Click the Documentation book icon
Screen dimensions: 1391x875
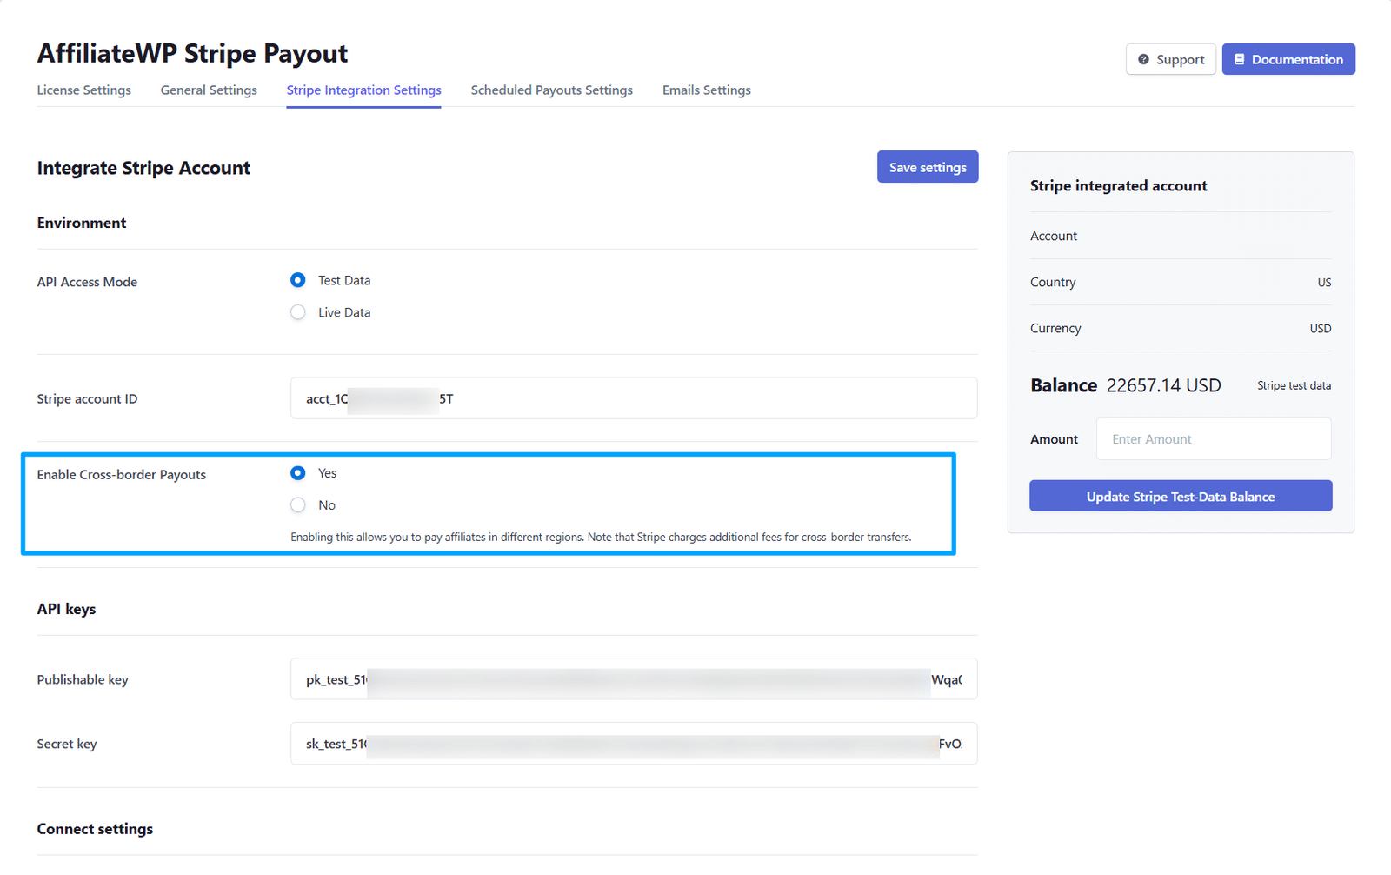[x=1239, y=59]
